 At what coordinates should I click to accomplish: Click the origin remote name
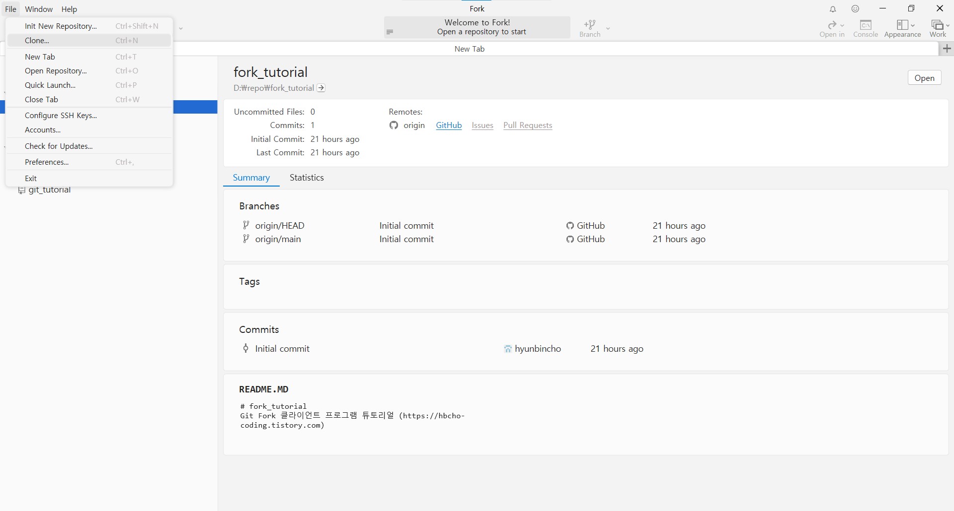(414, 125)
